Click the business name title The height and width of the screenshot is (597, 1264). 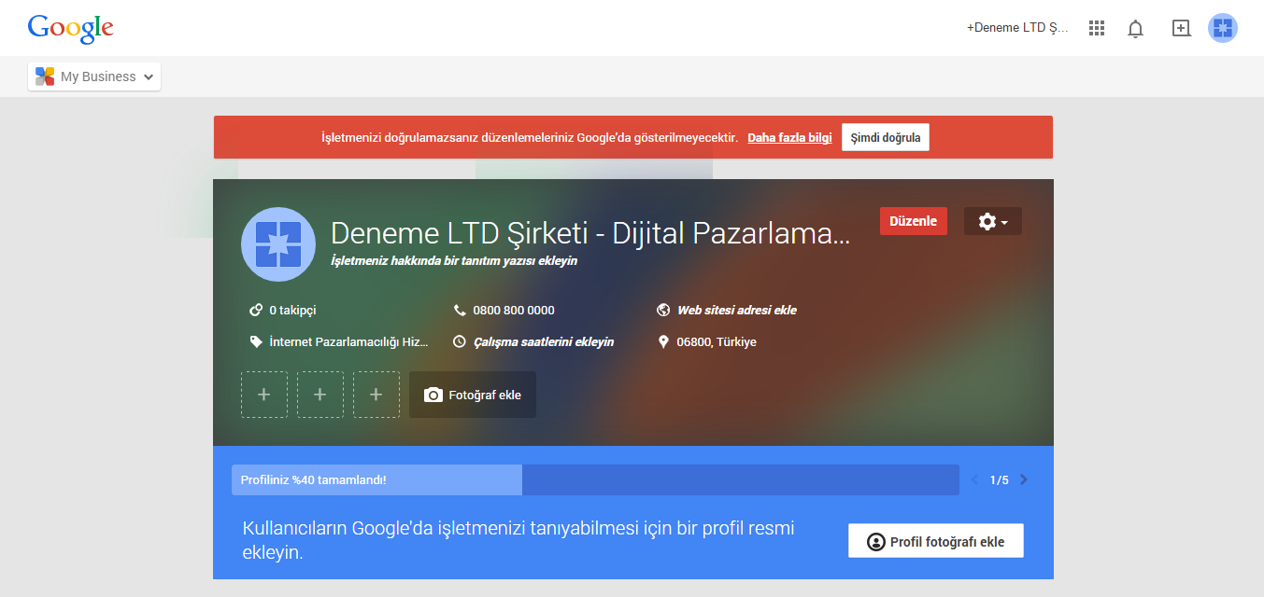(x=590, y=233)
